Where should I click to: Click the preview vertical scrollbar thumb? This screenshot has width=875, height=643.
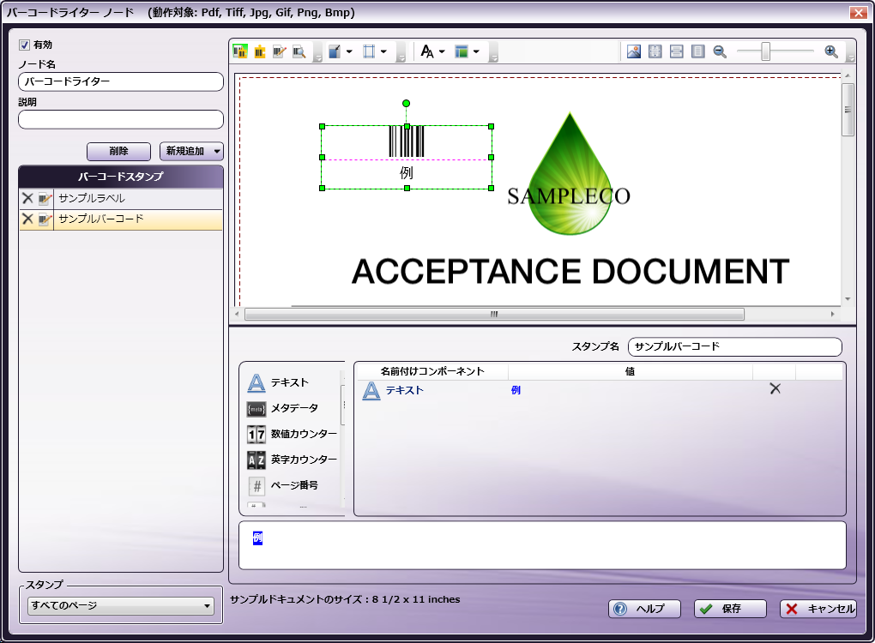click(848, 110)
